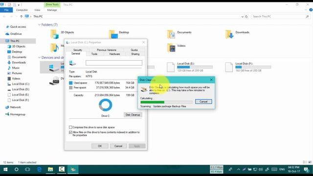Select the Desktop folder icon
The image size is (313, 176).
113,34
